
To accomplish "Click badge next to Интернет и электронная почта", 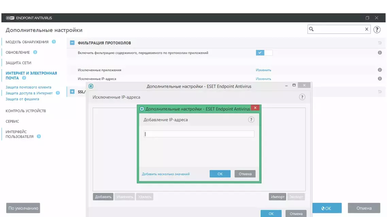I will (24, 78).
